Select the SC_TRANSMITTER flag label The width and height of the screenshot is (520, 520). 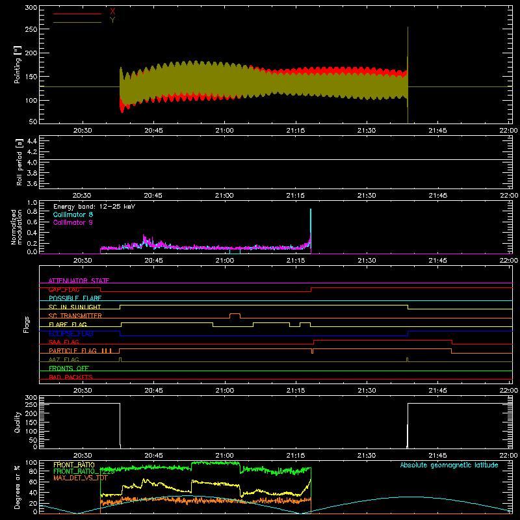[x=75, y=316]
